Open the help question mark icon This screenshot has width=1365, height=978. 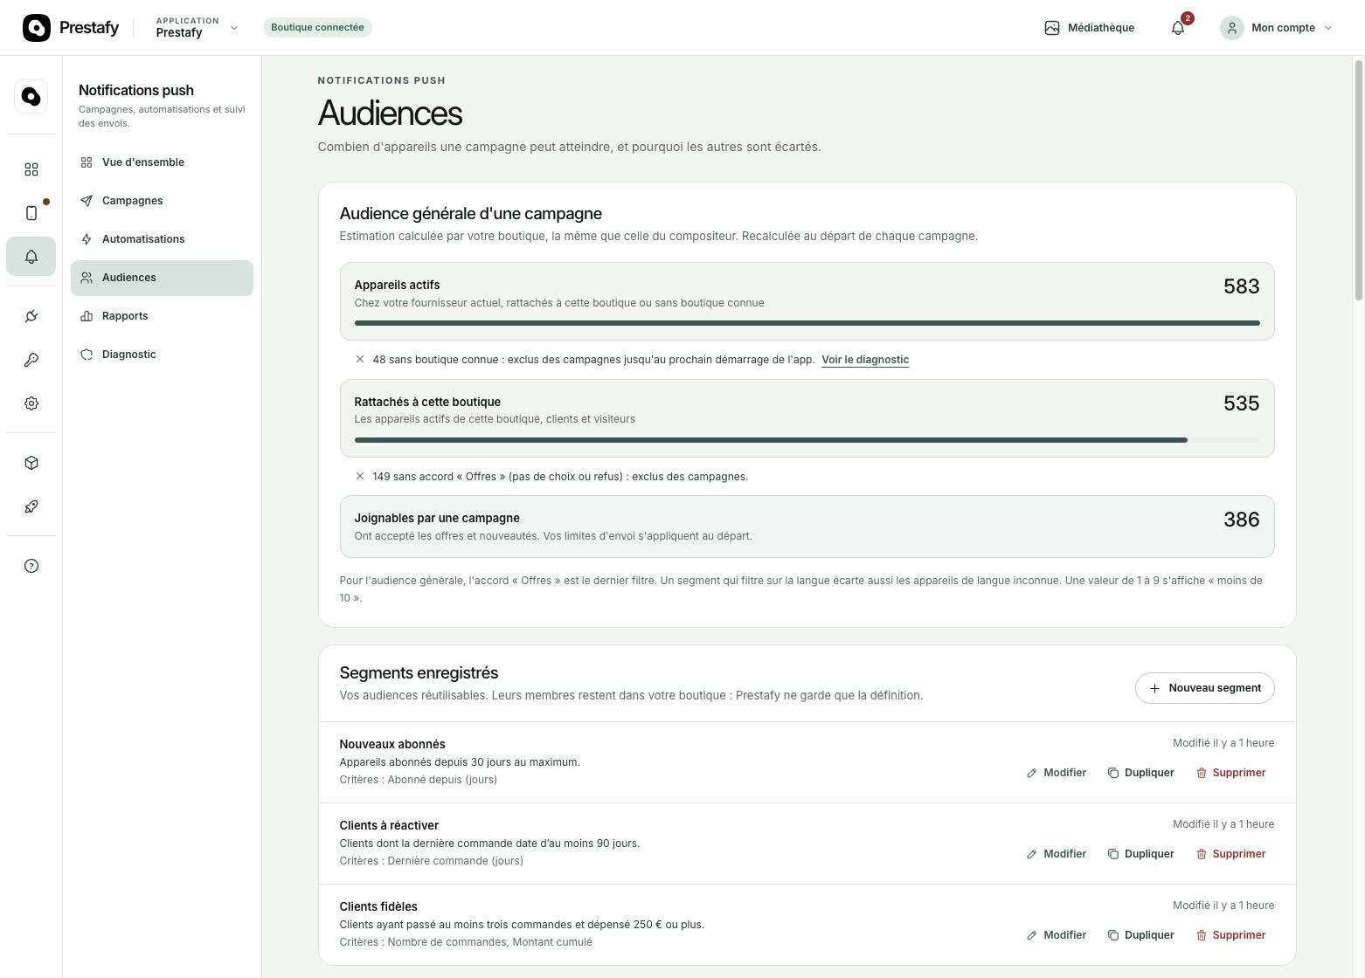(31, 566)
